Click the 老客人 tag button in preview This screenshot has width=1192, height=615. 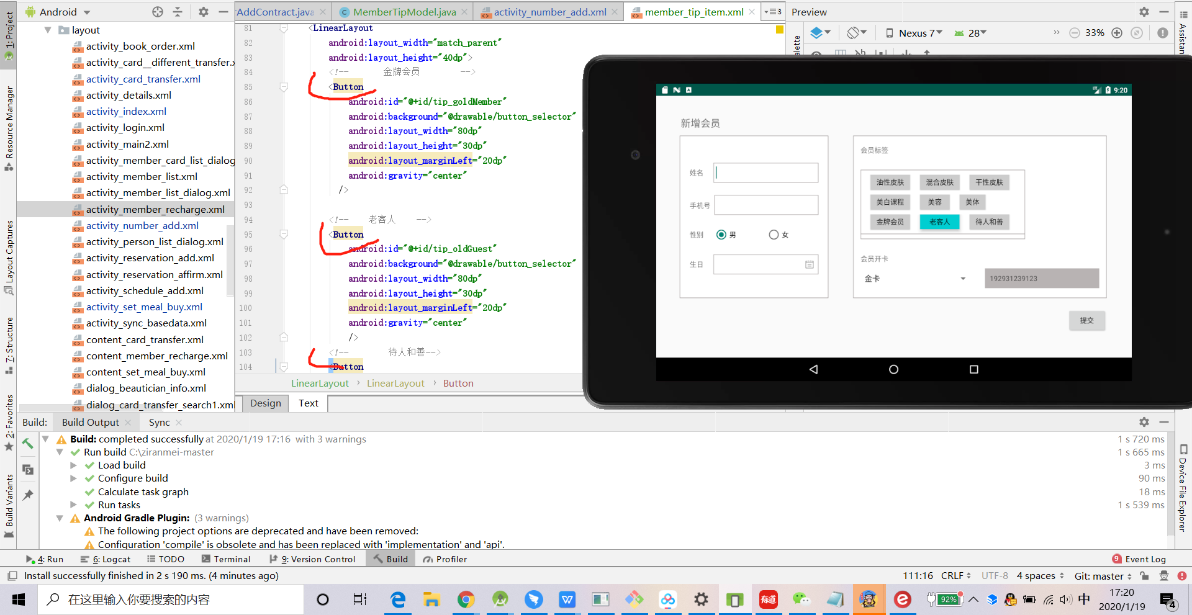[939, 222]
